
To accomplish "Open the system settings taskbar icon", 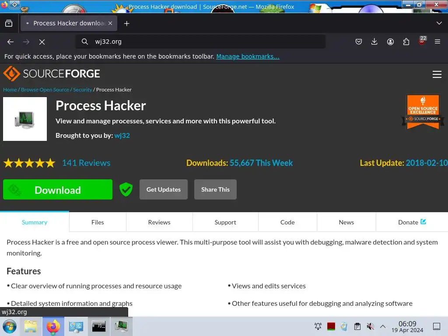I will [x=76, y=326].
